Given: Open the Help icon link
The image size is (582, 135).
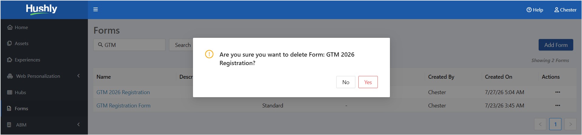Looking at the screenshot, I should pyautogui.click(x=535, y=10).
